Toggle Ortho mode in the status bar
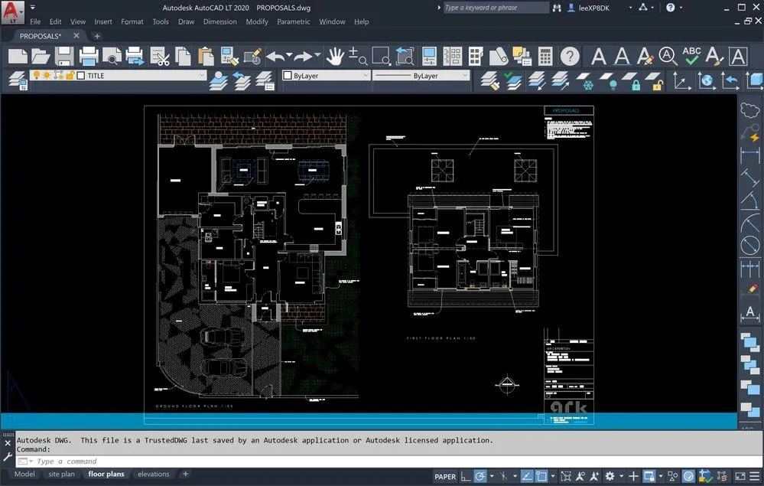The height and width of the screenshot is (486, 764). coord(465,476)
